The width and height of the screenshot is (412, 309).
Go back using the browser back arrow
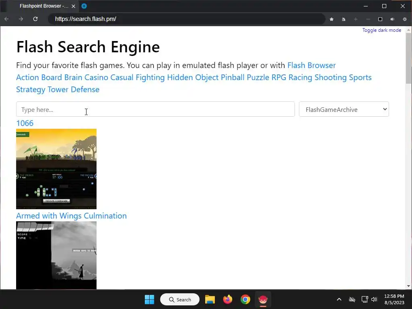tap(6, 19)
